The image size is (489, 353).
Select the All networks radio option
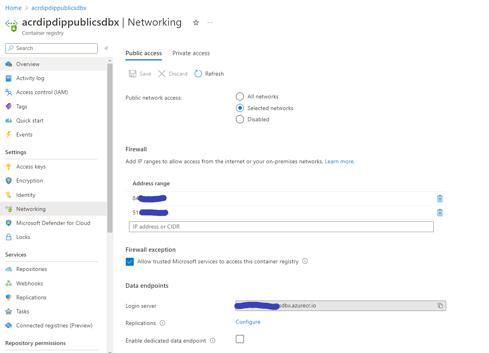click(x=240, y=96)
